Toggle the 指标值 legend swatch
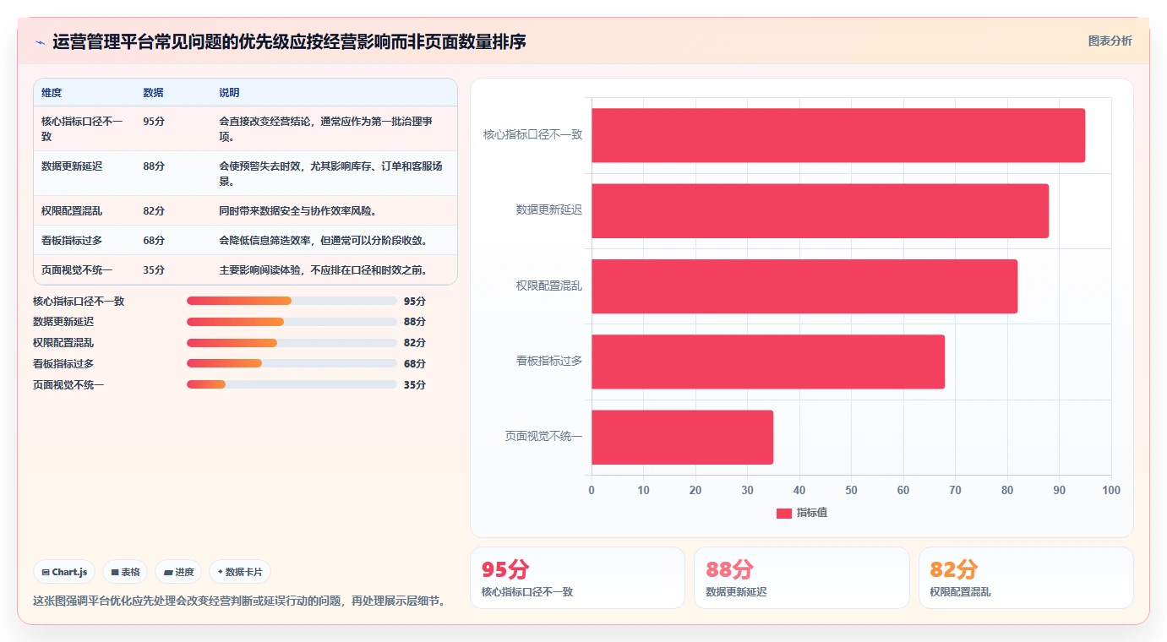Image resolution: width=1167 pixels, height=642 pixels. point(784,513)
